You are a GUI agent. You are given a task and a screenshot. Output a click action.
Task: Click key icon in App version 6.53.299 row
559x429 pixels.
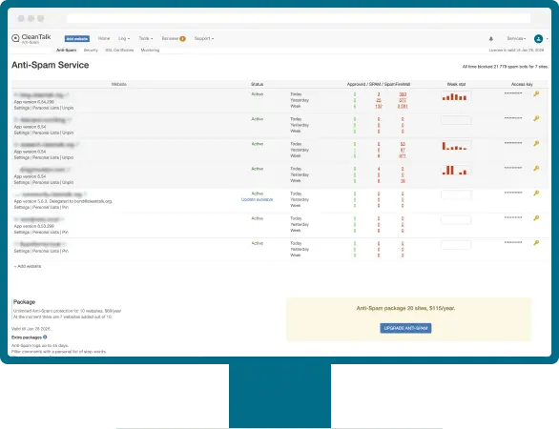tap(536, 218)
